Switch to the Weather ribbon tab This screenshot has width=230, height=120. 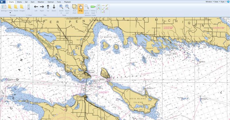click(x=41, y=2)
